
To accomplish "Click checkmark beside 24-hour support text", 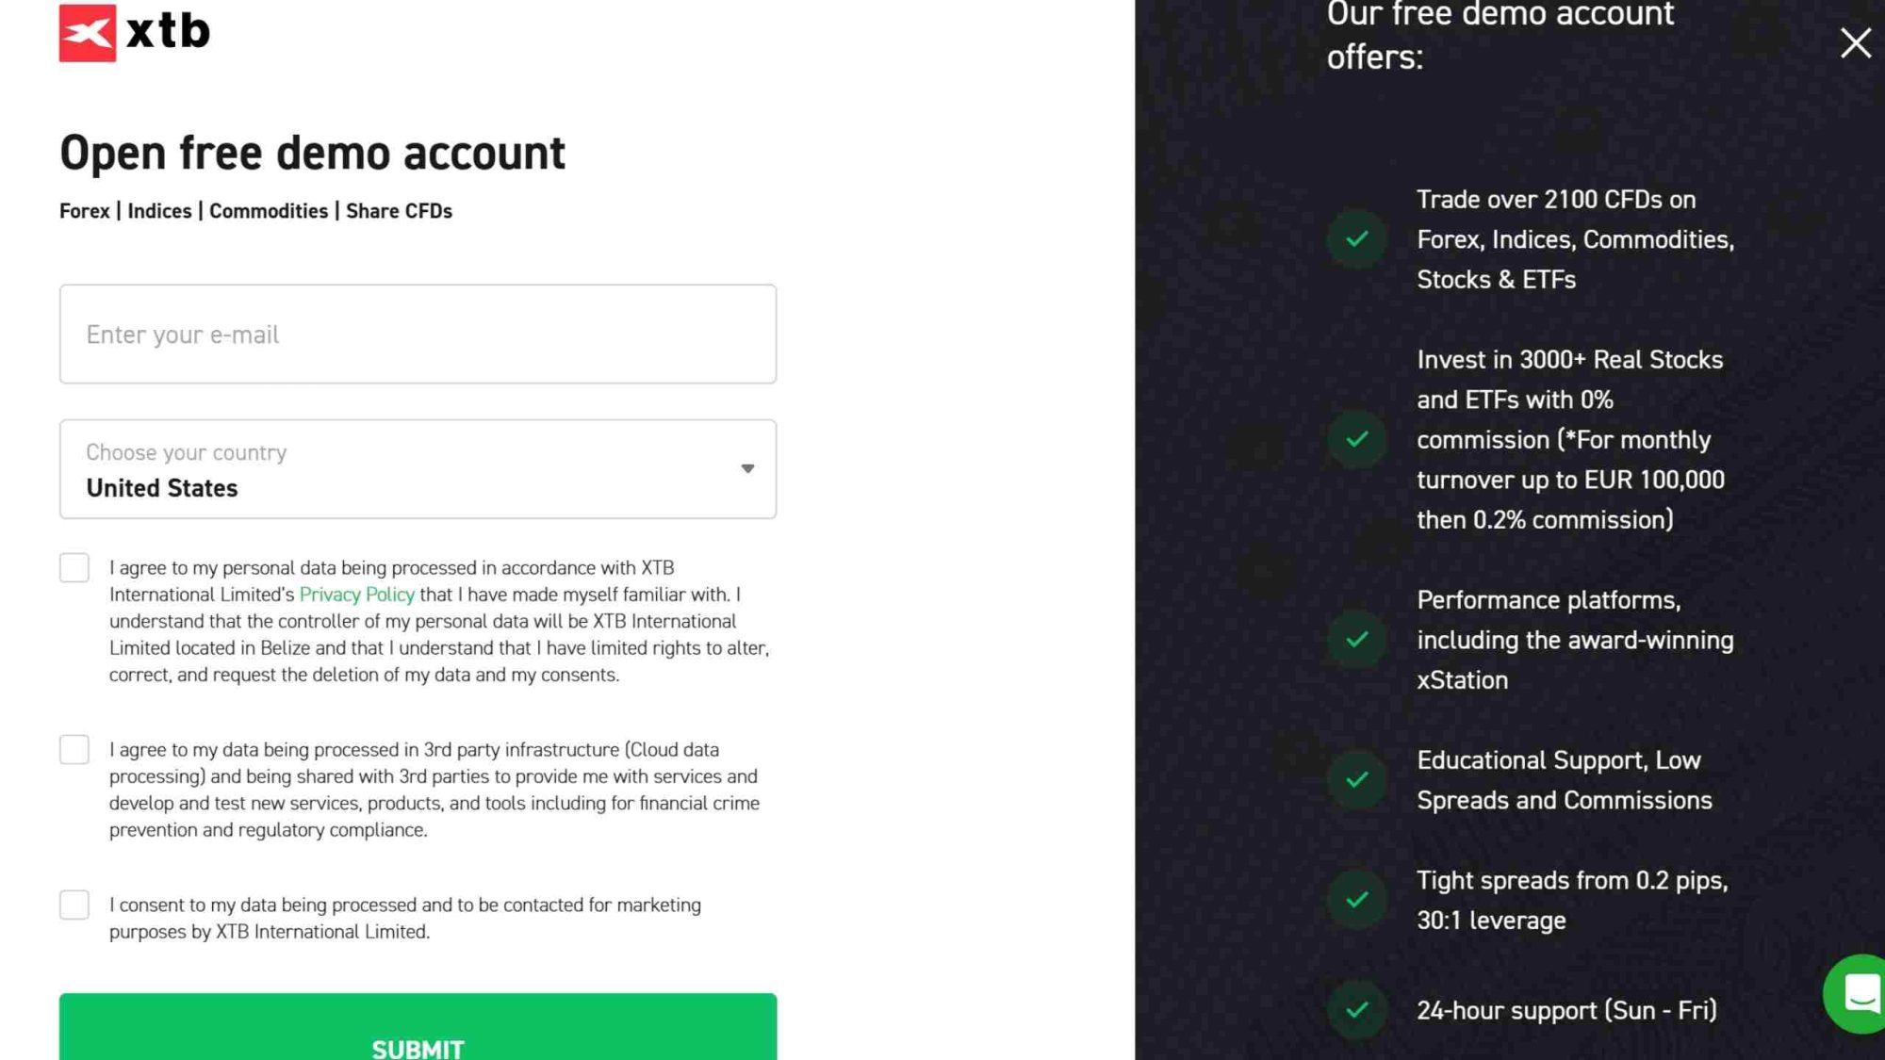I will pyautogui.click(x=1357, y=1010).
